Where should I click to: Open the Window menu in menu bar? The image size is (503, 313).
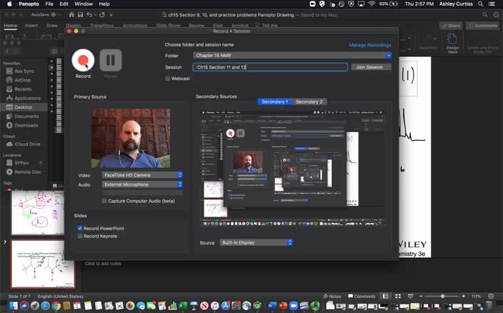pos(84,4)
